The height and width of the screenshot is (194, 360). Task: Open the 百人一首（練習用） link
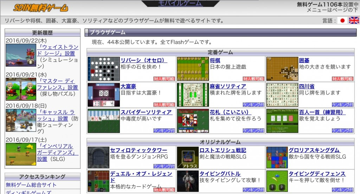(x=322, y=112)
